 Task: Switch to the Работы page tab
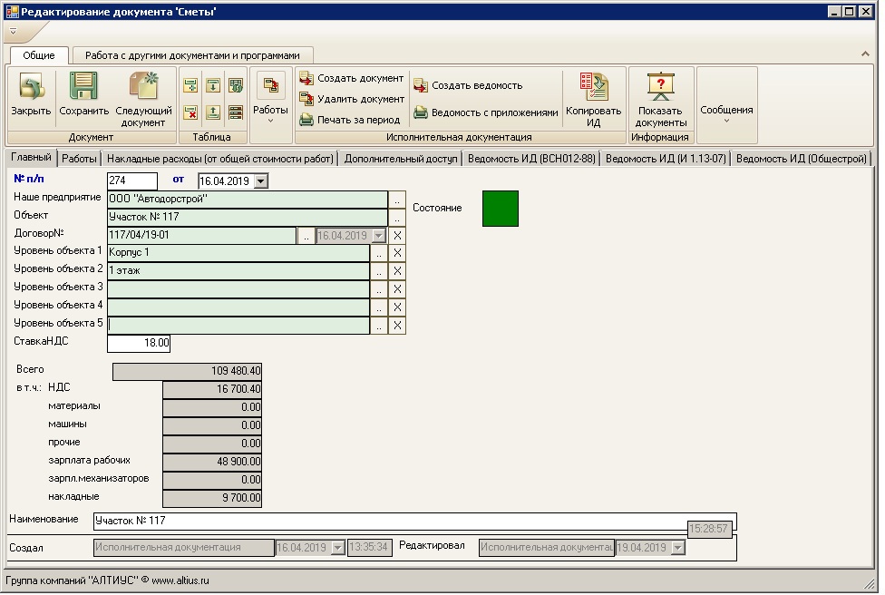pos(79,160)
